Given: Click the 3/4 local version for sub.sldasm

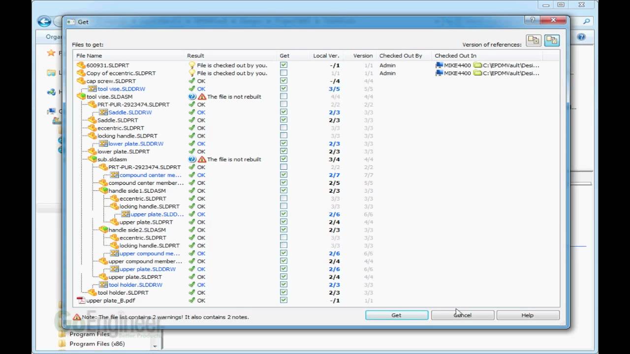Looking at the screenshot, I should pos(334,159).
